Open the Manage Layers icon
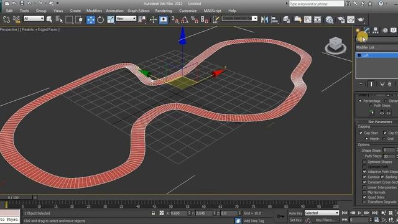This screenshot has height=224, width=398. [x=286, y=19]
